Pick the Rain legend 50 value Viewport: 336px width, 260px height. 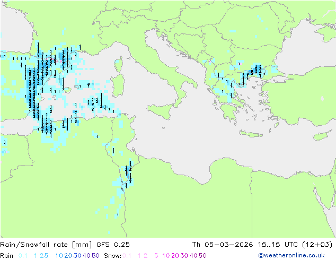(95, 256)
